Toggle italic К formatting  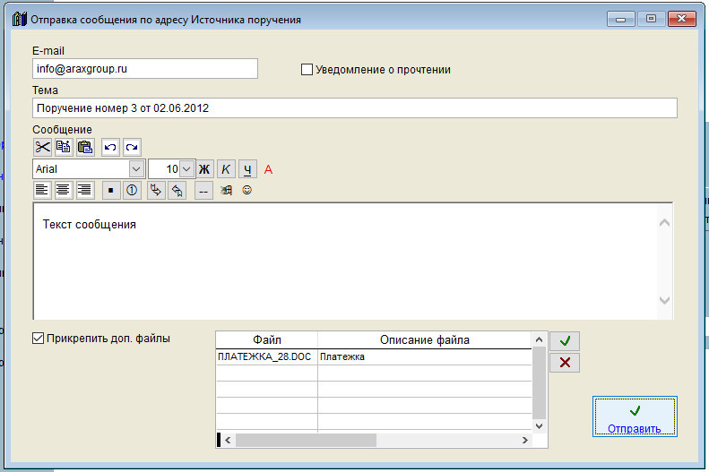coord(226,169)
